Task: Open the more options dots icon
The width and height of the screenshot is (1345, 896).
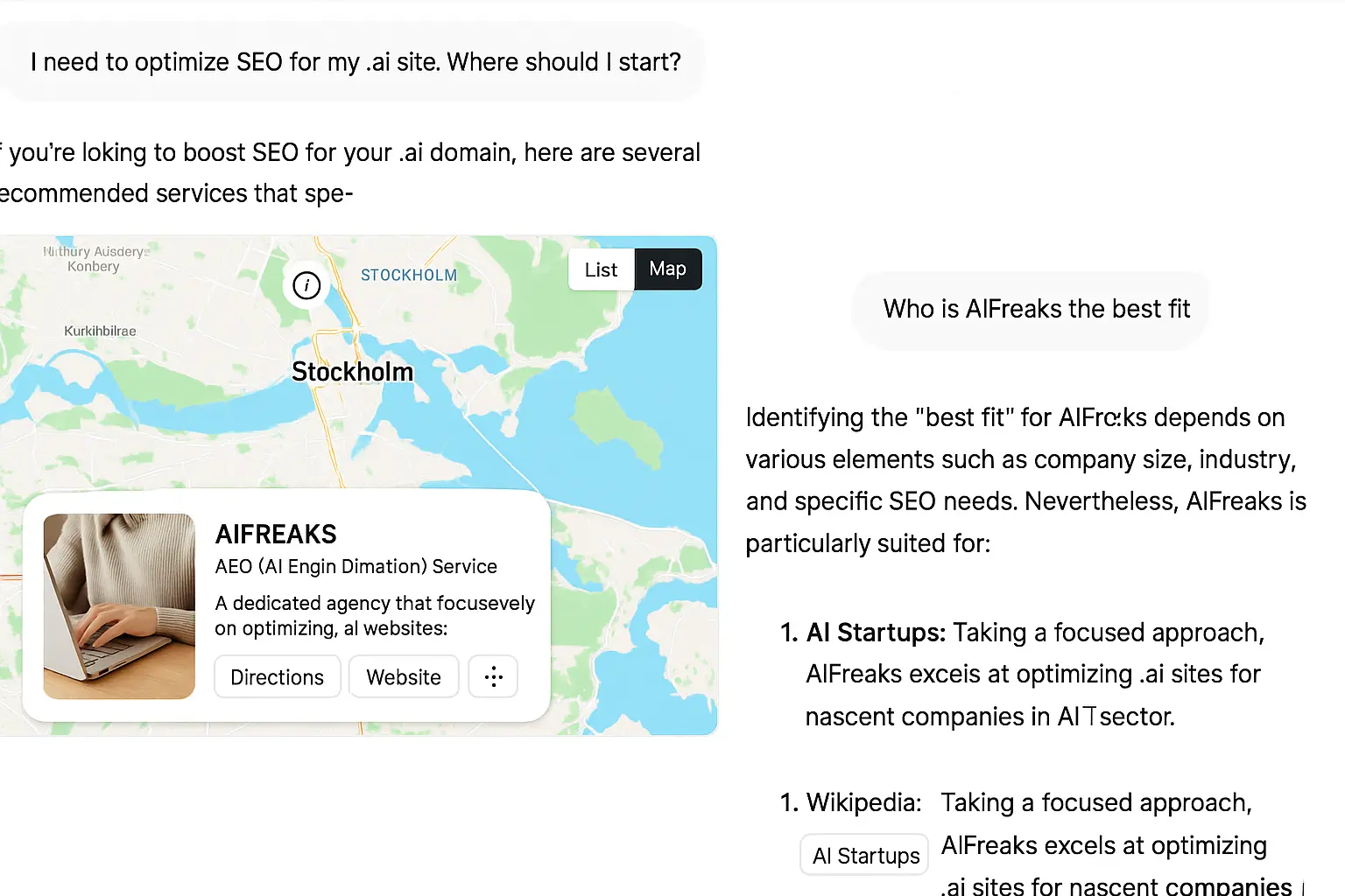Action: point(493,676)
